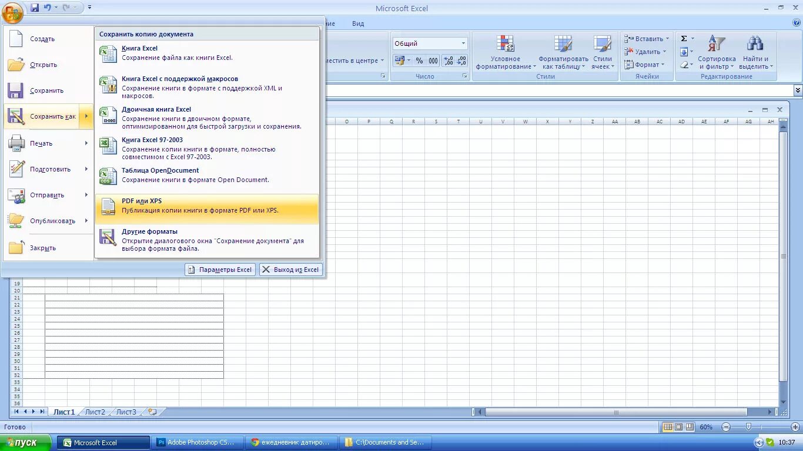Switch to the Вид ribbon tab
The image size is (803, 451).
pos(358,23)
